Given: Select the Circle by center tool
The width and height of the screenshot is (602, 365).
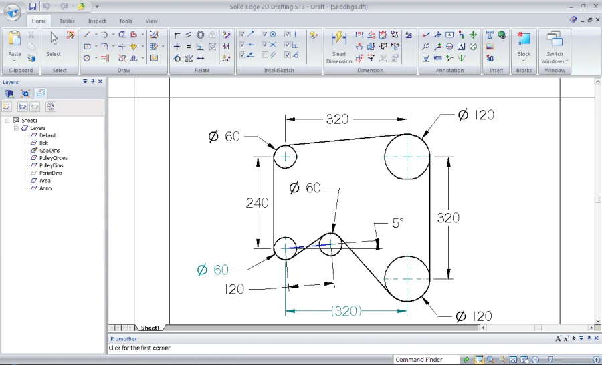Looking at the screenshot, I should [87, 58].
